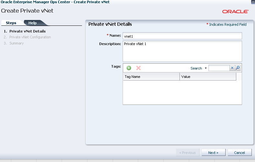Select step 2 Private vNet Configuration
The height and width of the screenshot is (162, 255).
(x=30, y=37)
